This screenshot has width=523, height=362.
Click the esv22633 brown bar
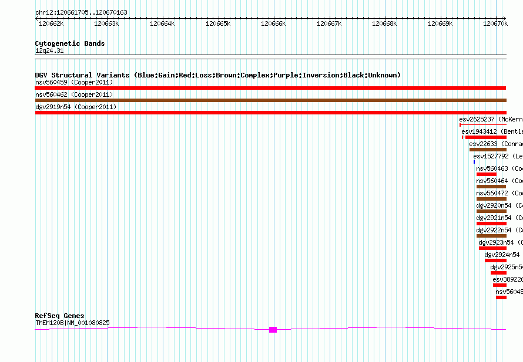click(488, 150)
